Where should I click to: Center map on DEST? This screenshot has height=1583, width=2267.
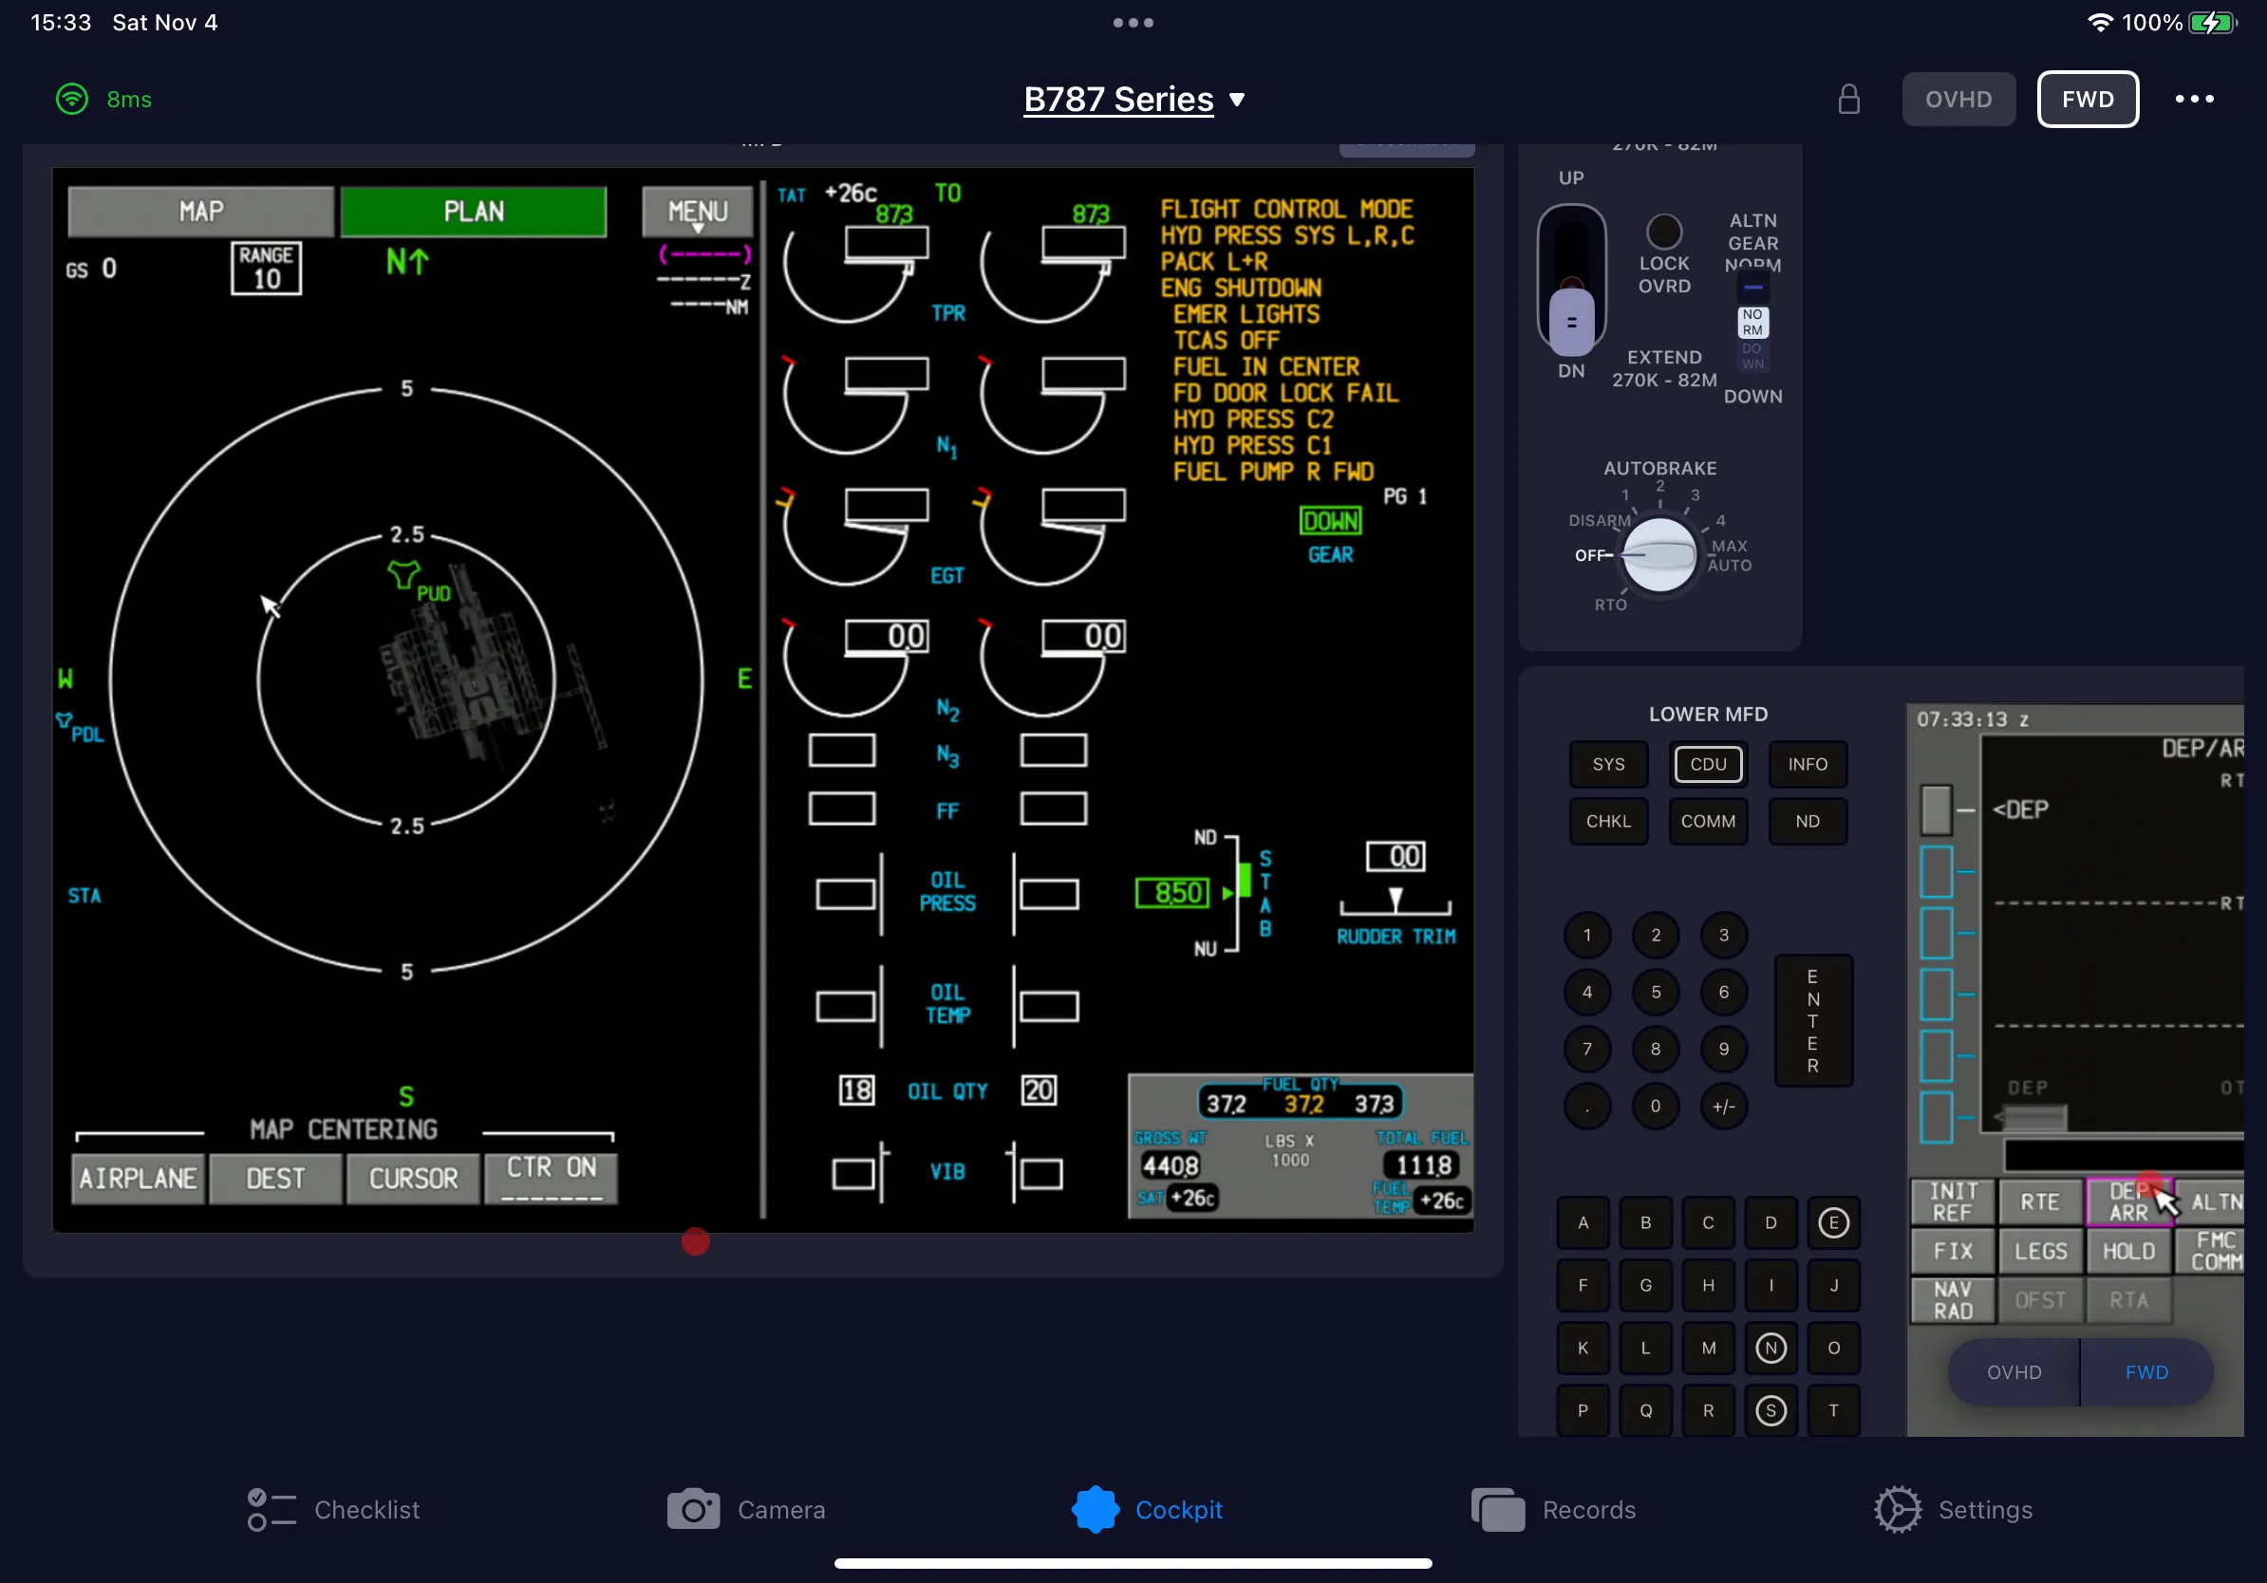pos(275,1179)
